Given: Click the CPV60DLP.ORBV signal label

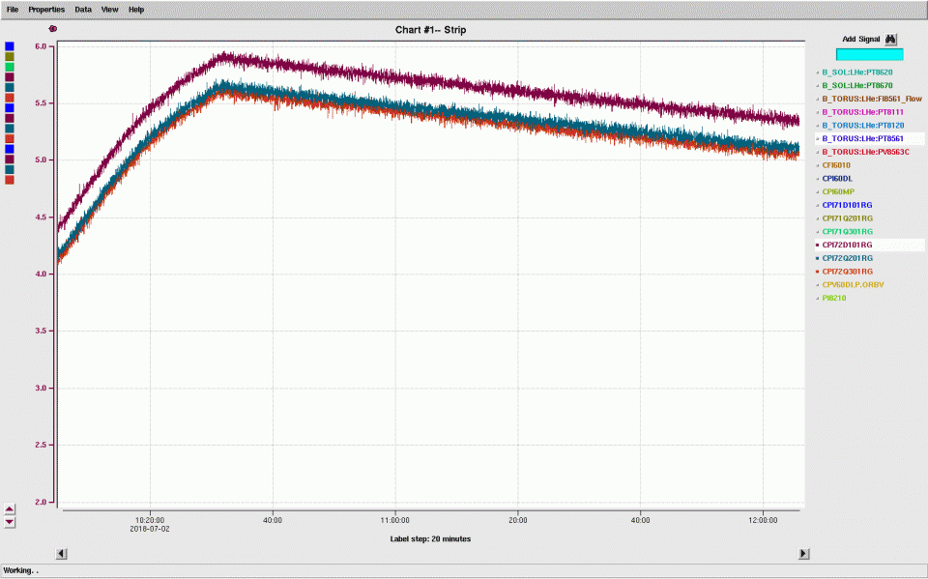Looking at the screenshot, I should (853, 285).
